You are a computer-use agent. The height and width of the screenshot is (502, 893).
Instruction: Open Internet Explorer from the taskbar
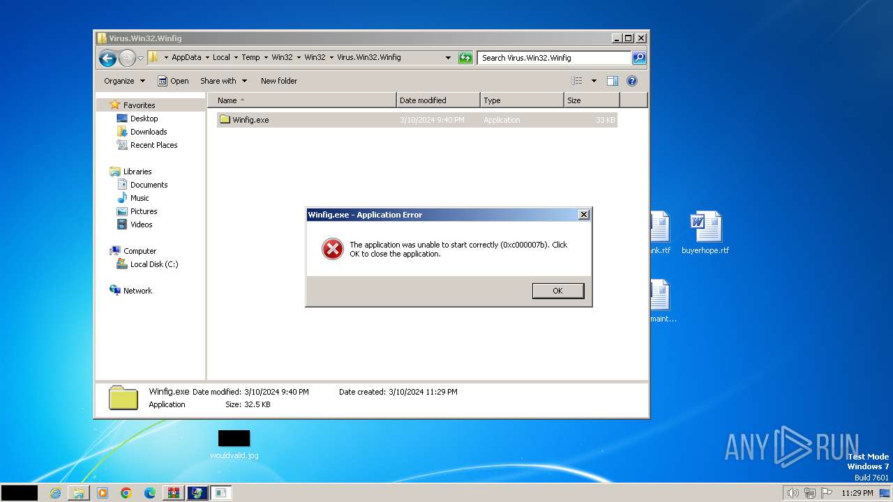point(55,493)
